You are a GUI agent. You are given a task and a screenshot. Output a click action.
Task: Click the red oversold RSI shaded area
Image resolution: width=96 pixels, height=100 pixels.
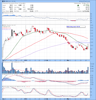pos(73,20)
